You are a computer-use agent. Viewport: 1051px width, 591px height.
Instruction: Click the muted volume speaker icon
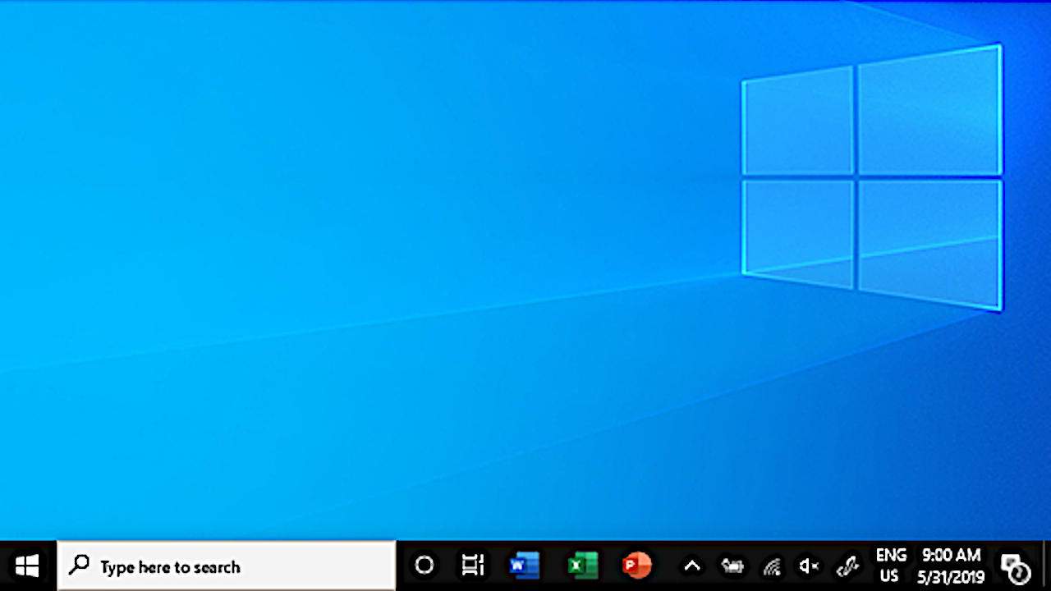pyautogui.click(x=809, y=566)
